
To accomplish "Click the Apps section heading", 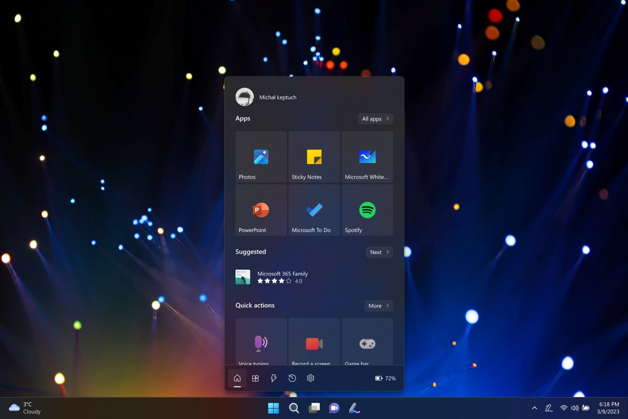I will (x=243, y=118).
